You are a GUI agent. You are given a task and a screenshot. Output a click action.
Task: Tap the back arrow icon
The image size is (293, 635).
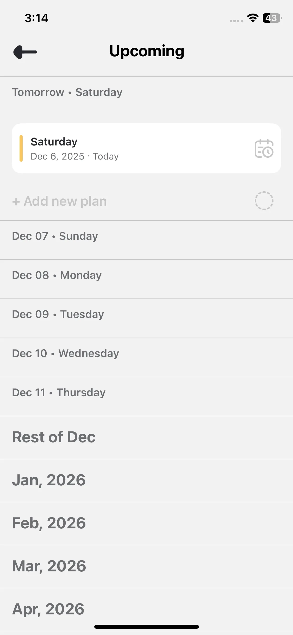(25, 52)
